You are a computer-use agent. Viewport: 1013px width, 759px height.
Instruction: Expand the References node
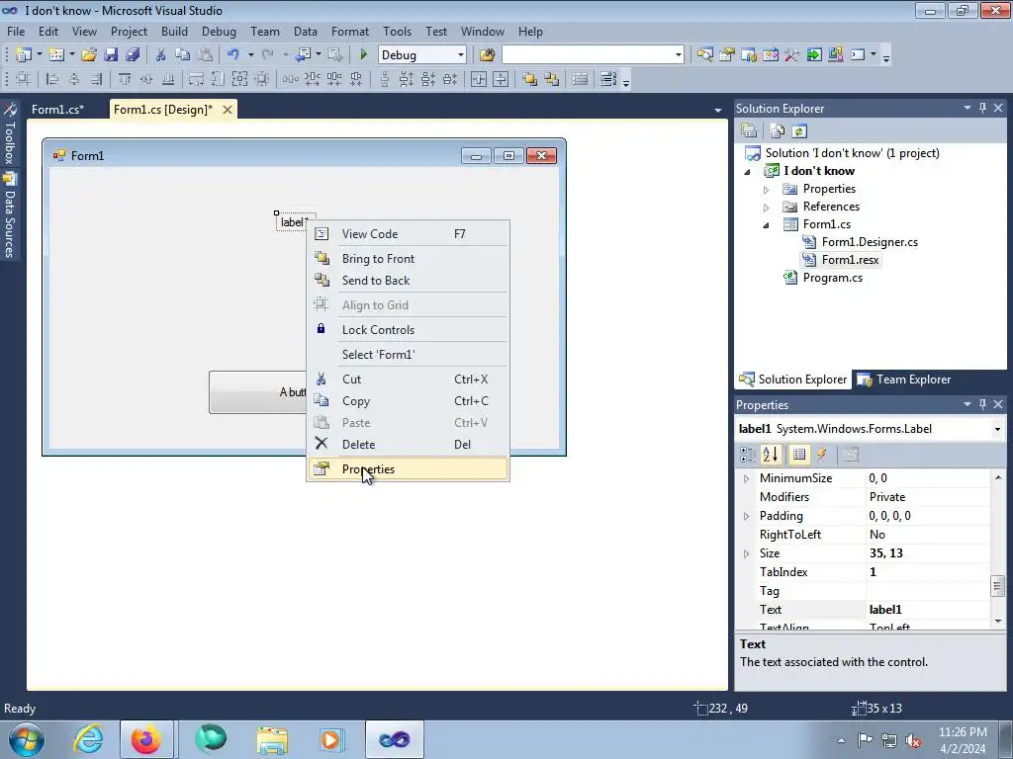(767, 208)
